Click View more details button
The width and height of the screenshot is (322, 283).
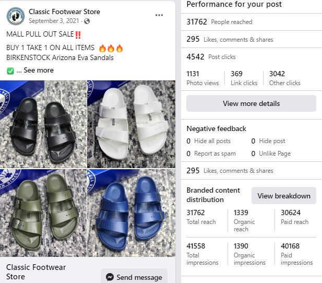pyautogui.click(x=251, y=103)
